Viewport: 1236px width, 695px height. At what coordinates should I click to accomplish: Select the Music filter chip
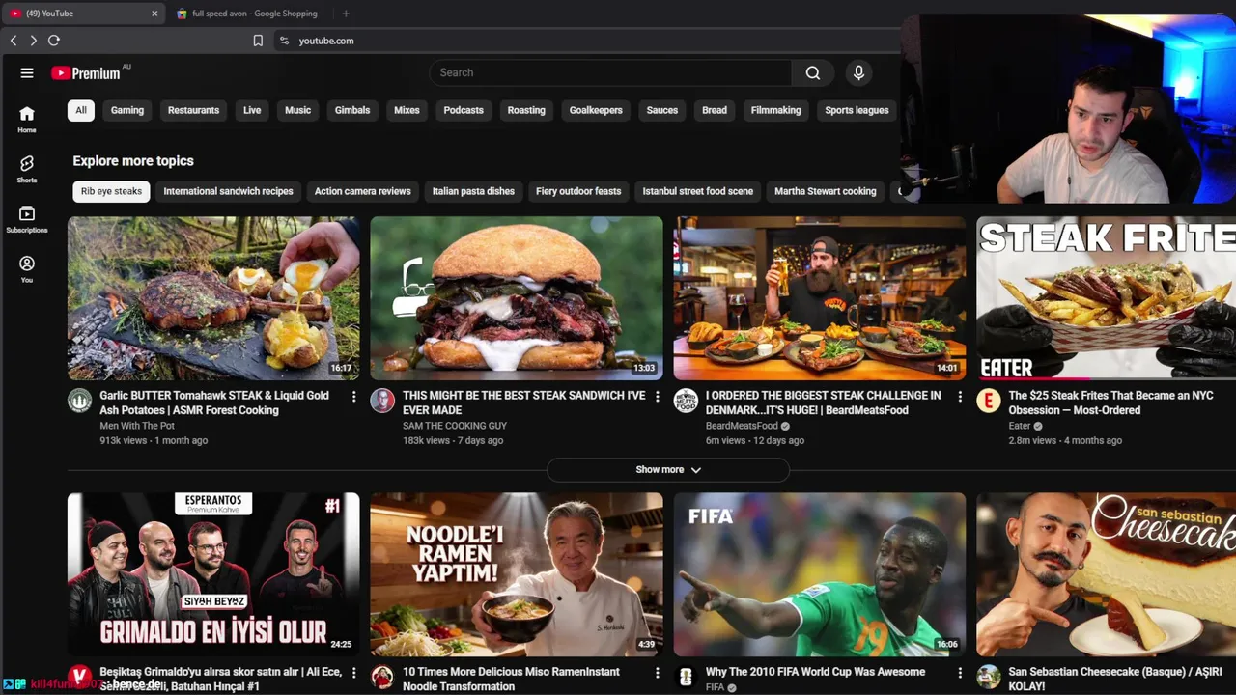(297, 110)
